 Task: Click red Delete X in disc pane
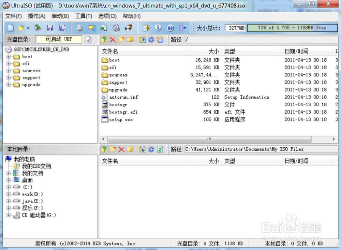coord(113,40)
